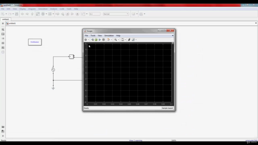Viewport: 258px width, 145px height.
Task: Click the simulation data recording icon
Action: (83, 14)
